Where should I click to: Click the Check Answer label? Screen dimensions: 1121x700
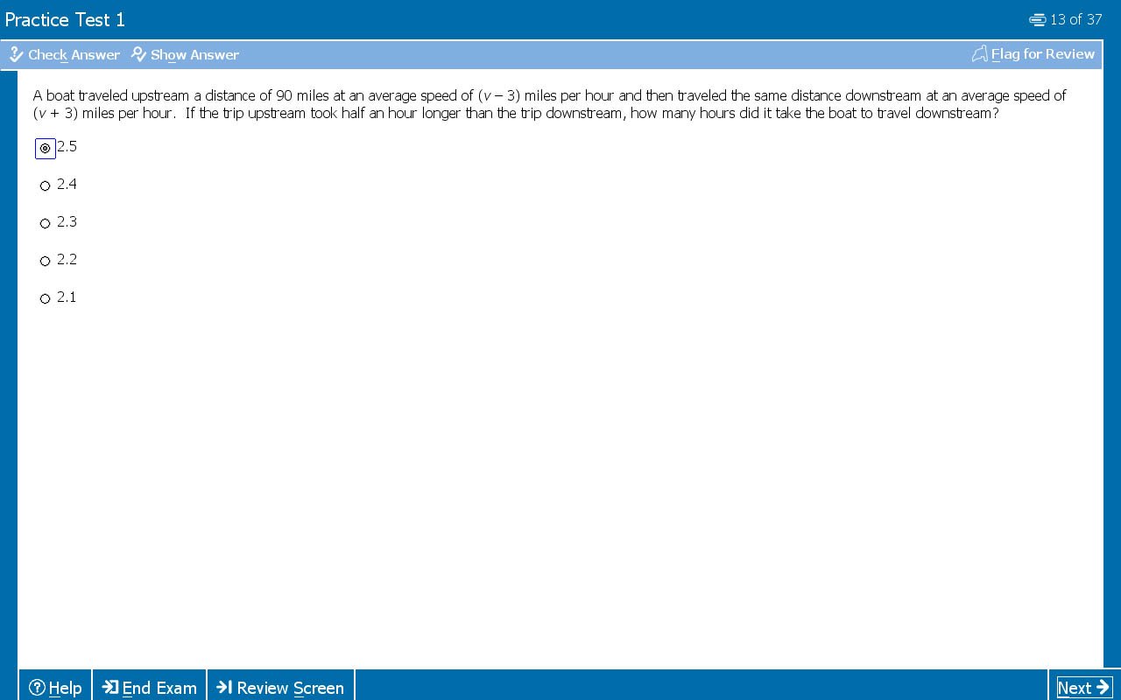click(74, 54)
